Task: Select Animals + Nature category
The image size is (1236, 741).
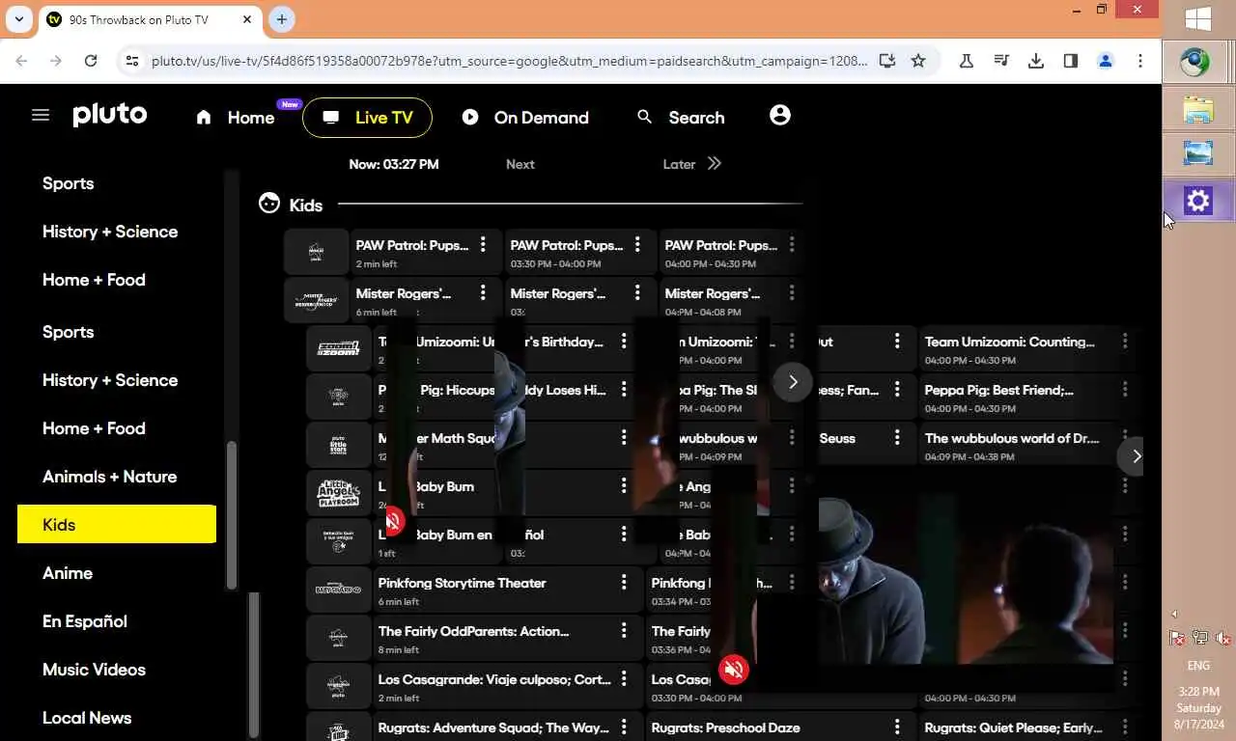Action: pyautogui.click(x=109, y=477)
